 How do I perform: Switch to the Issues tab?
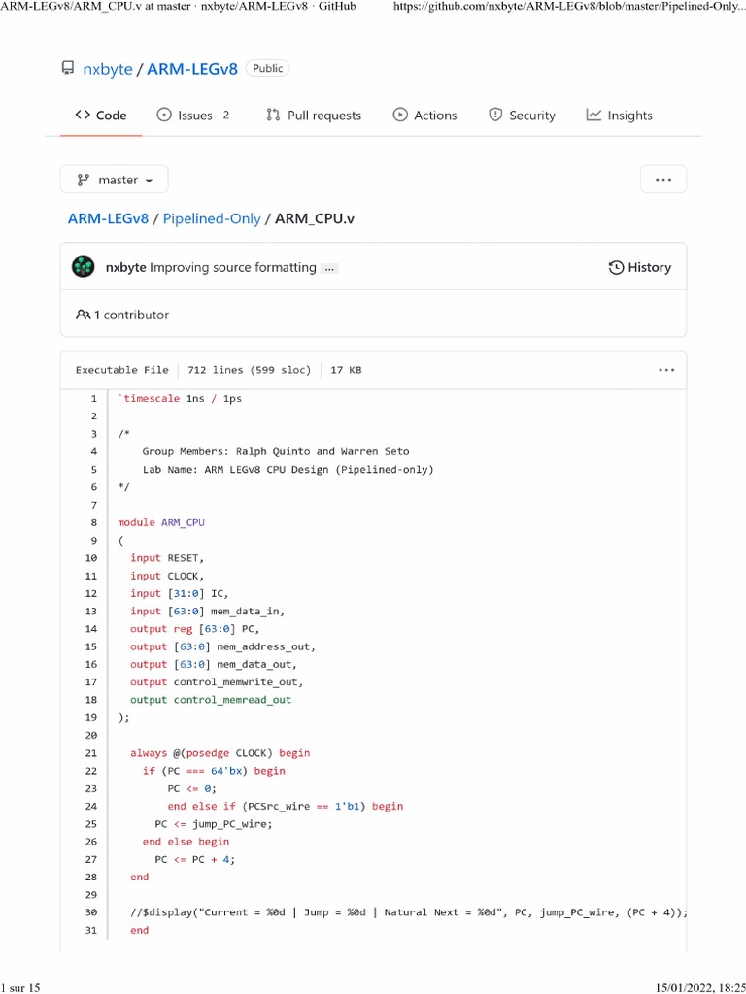tap(194, 115)
